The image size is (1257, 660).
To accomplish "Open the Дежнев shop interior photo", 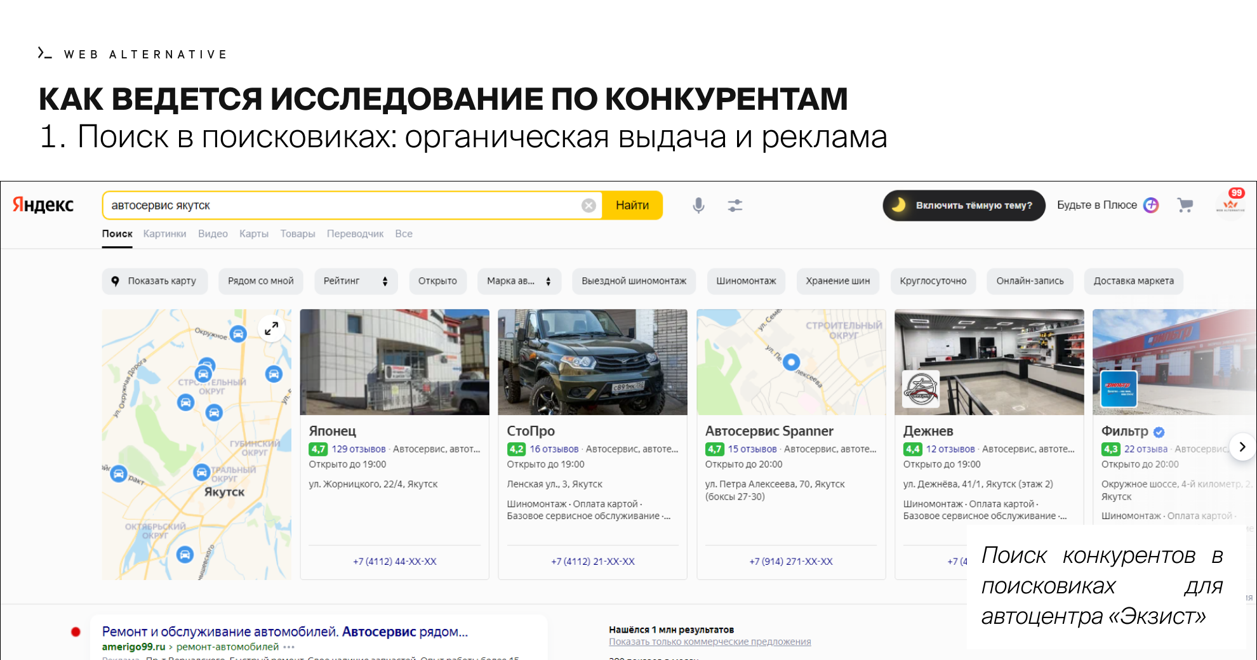I will (x=989, y=362).
